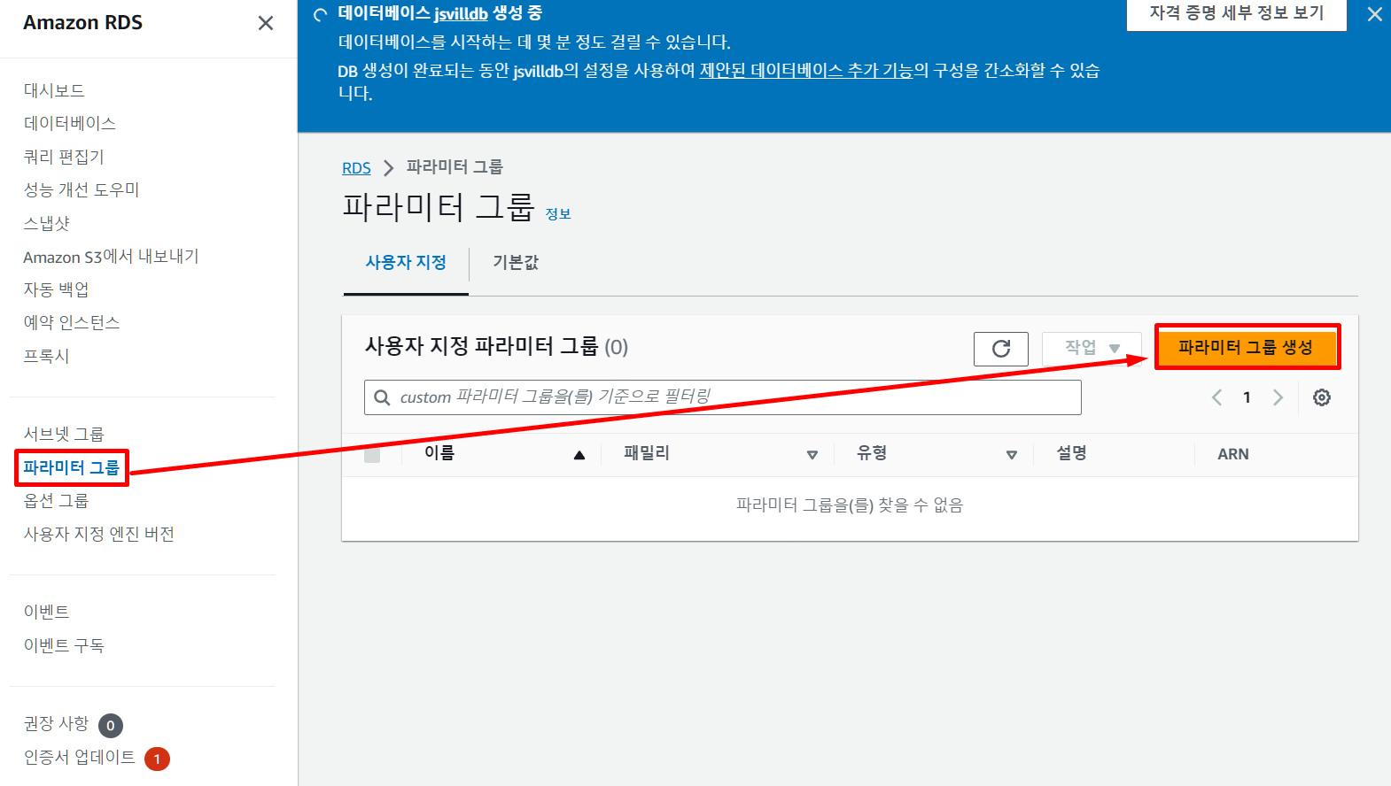Screen dimensions: 1391x786
Task: Click the 이름 column header text
Action: (439, 453)
